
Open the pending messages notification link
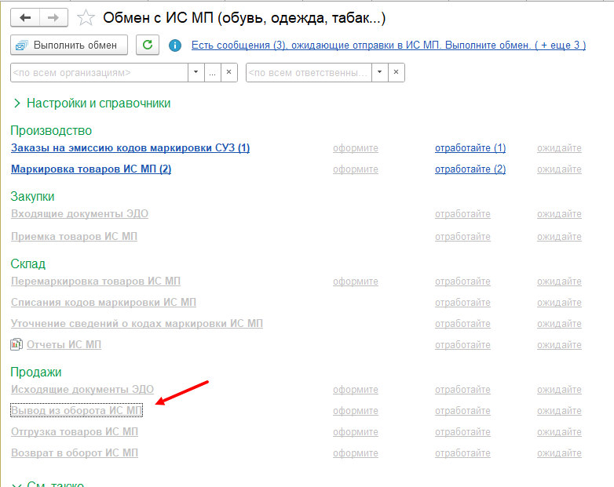pyautogui.click(x=388, y=45)
